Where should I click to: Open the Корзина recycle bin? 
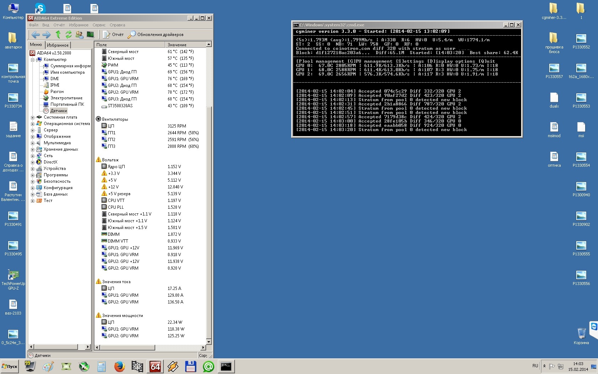point(581,336)
